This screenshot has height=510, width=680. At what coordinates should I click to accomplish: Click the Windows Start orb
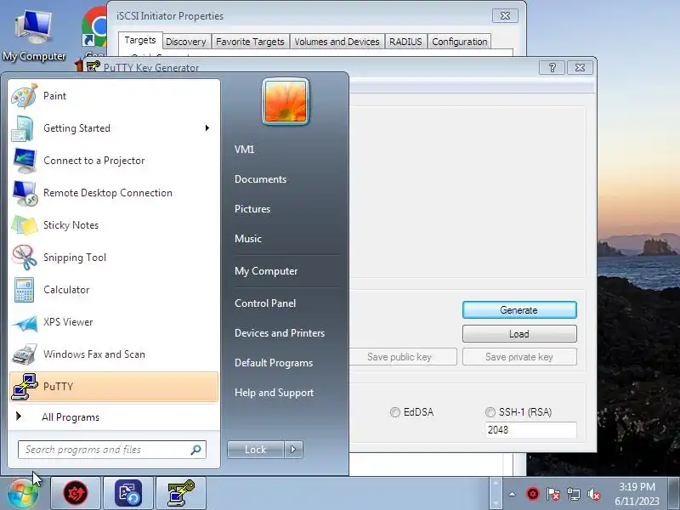click(x=23, y=494)
